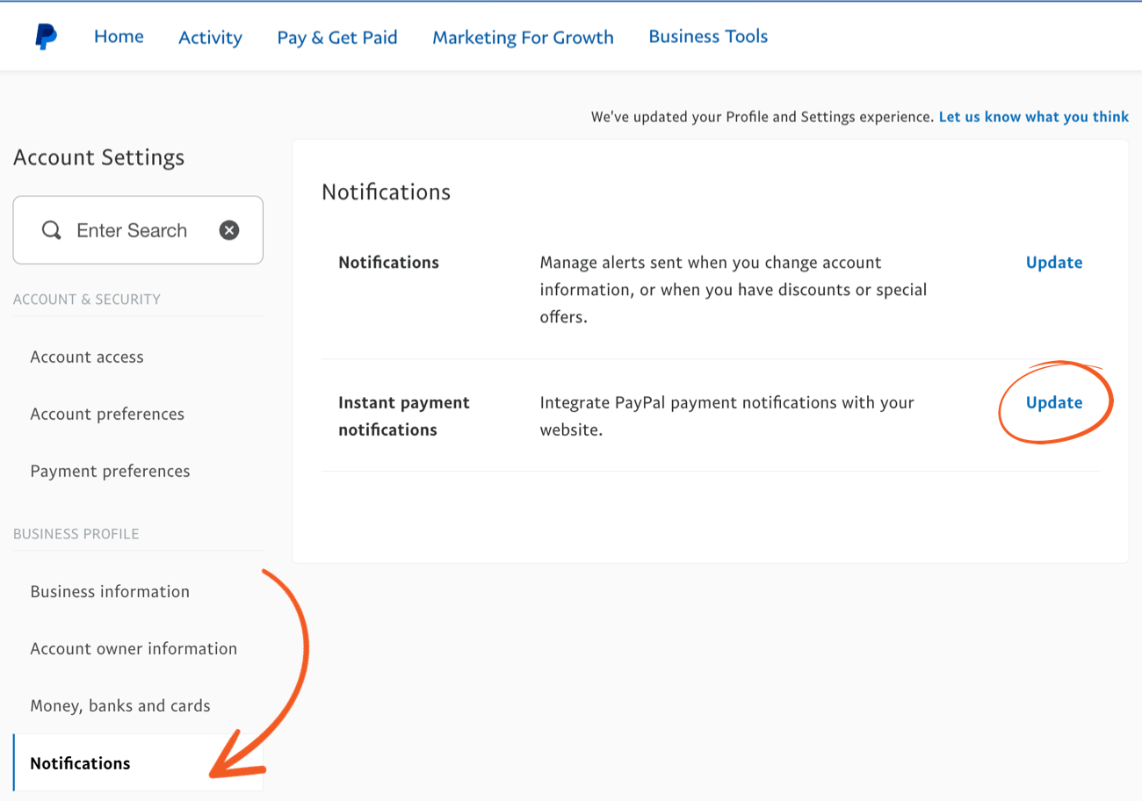Click the Integrate PayPal payment notifications text
The height and width of the screenshot is (801, 1142).
pos(727,415)
